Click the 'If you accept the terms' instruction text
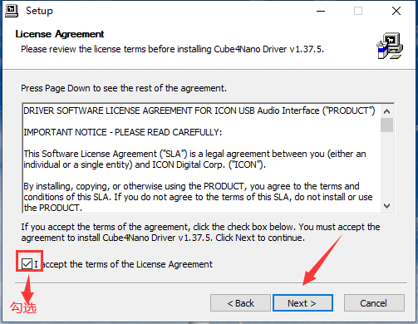 coord(200,232)
